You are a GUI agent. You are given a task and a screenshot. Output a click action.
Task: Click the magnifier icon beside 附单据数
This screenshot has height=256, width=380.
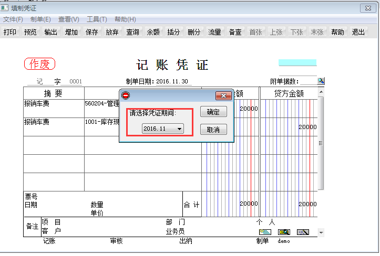321,81
